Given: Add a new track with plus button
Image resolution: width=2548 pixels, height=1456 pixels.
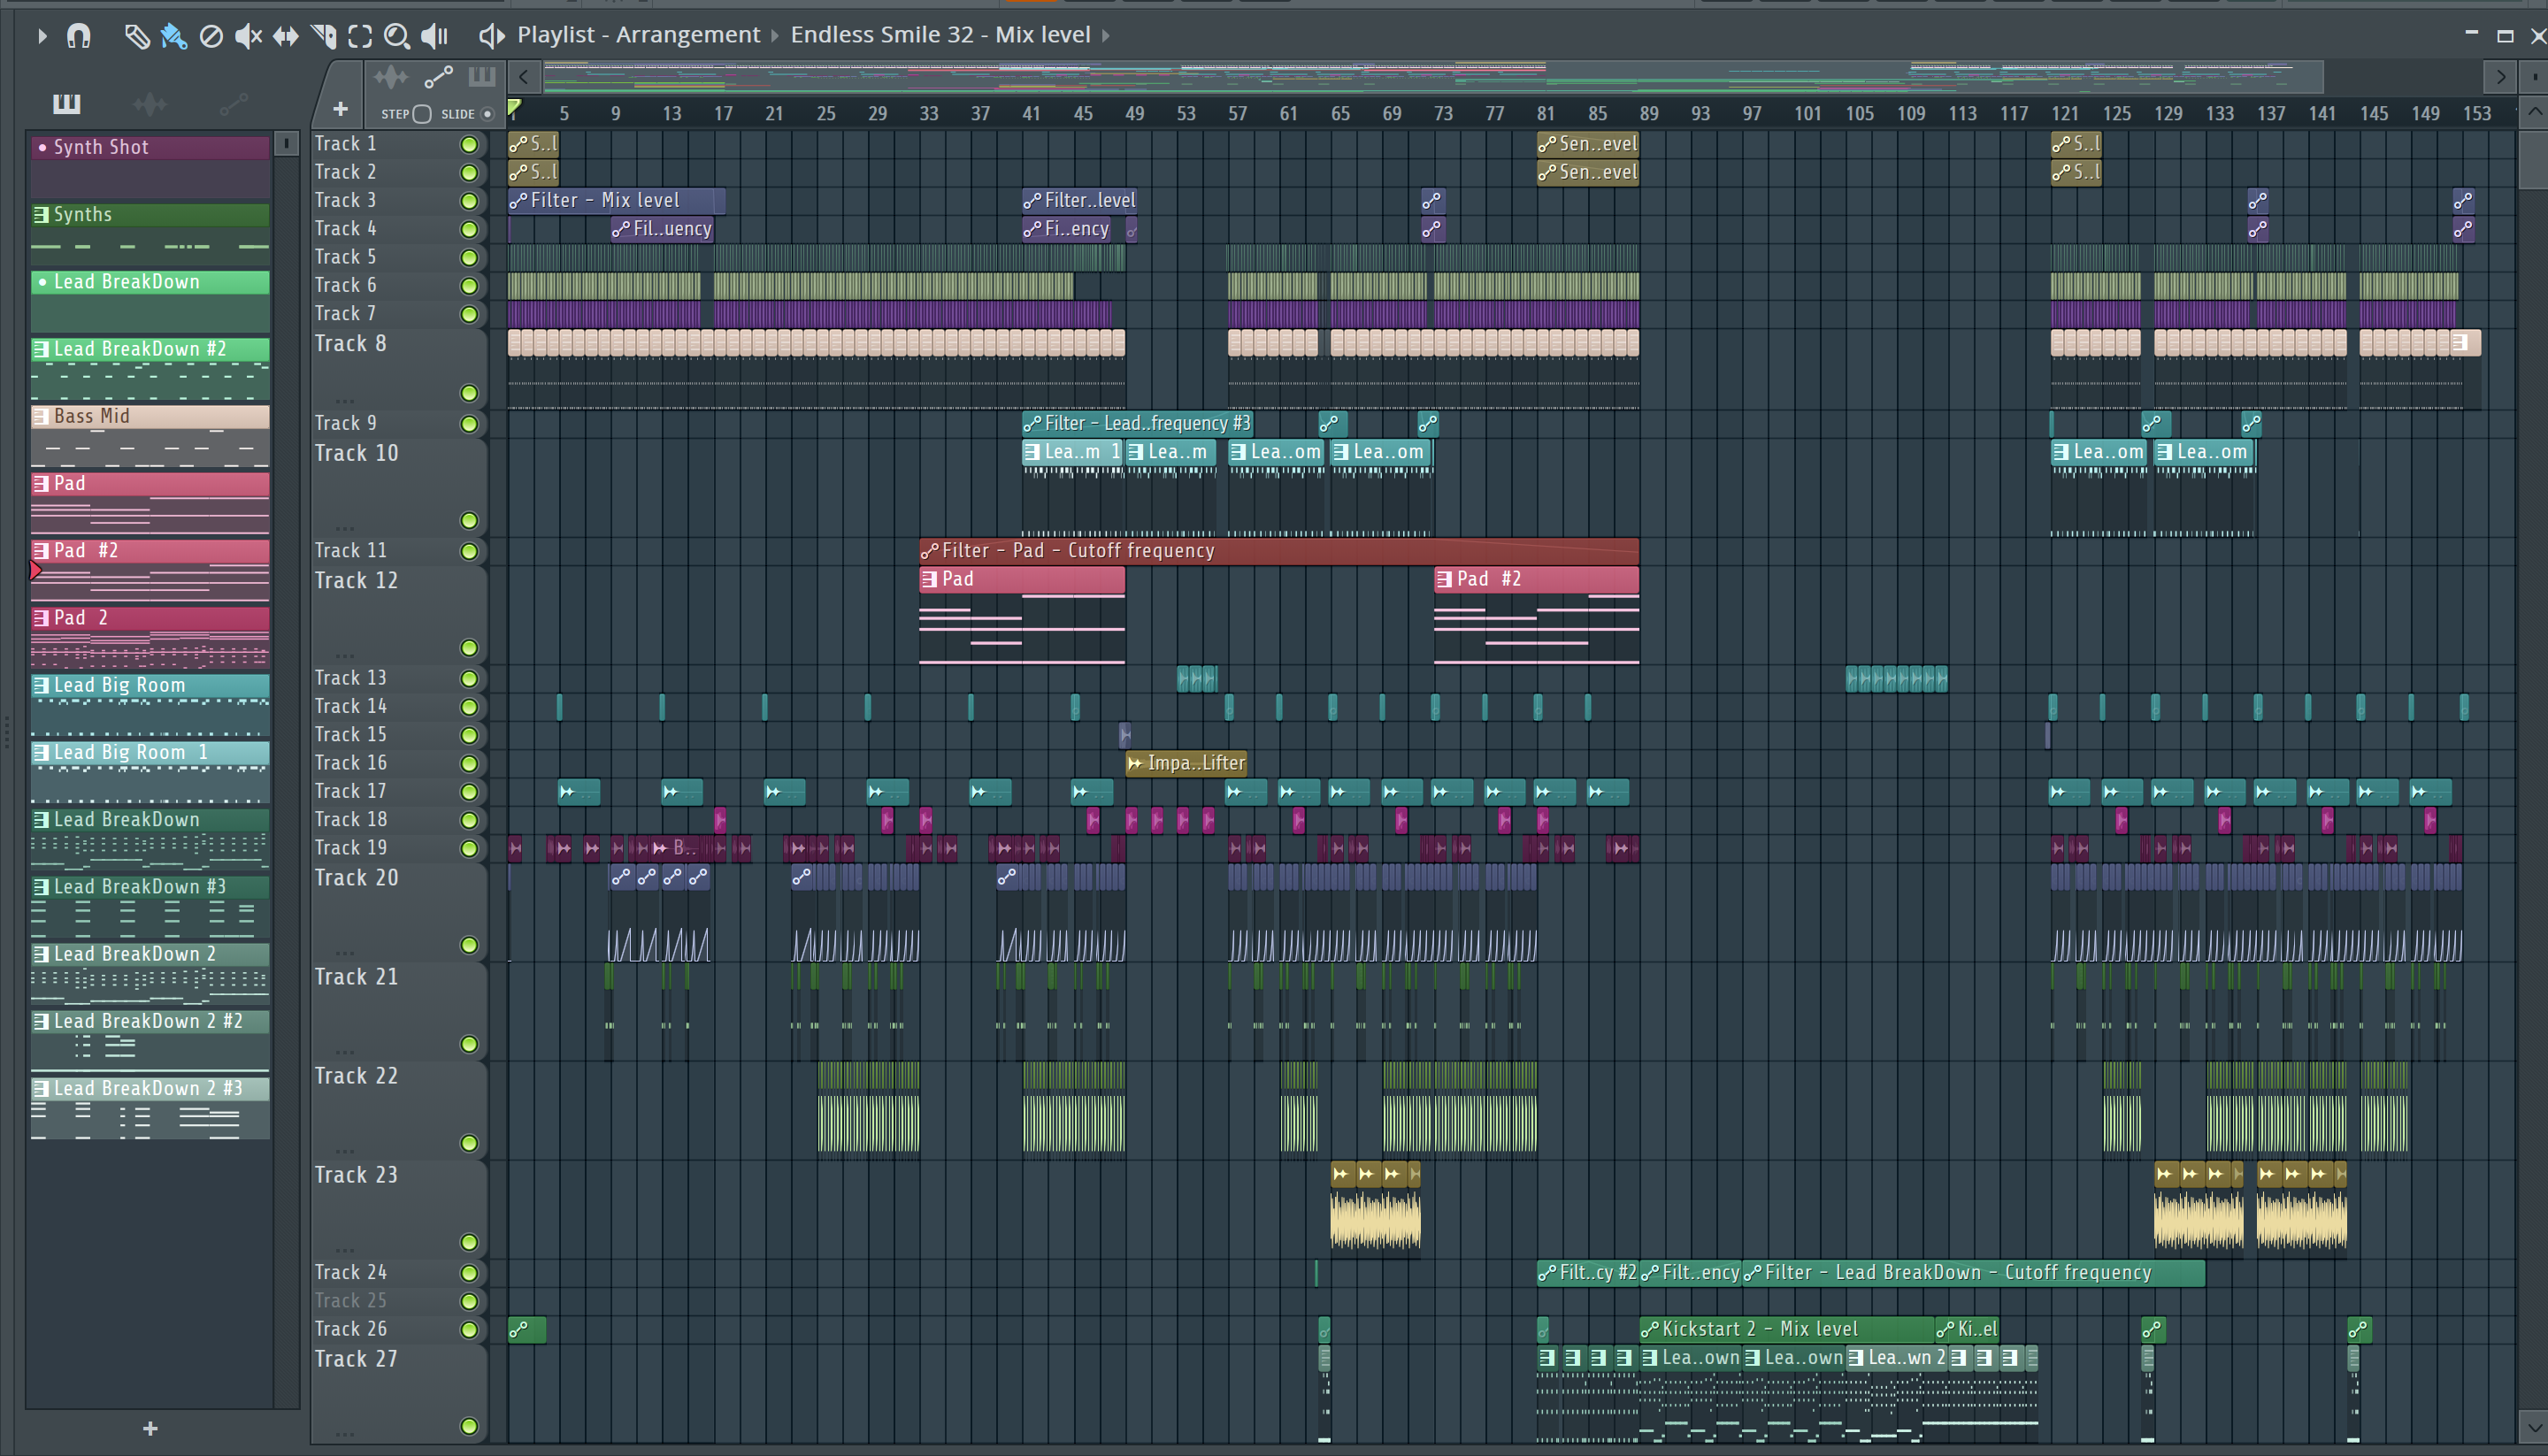Looking at the screenshot, I should pyautogui.click(x=340, y=109).
